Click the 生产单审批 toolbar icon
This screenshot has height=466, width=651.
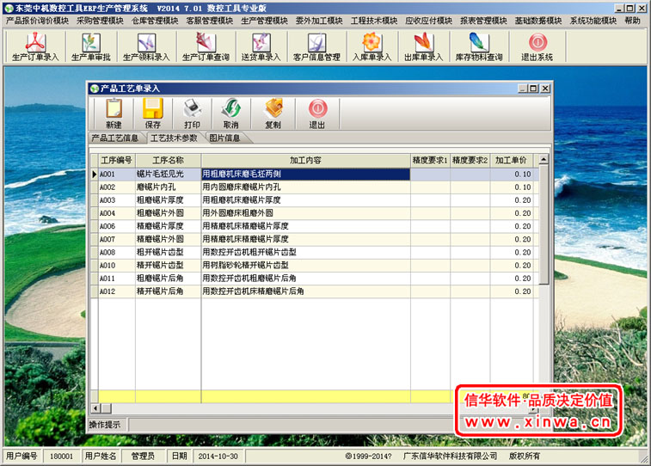[91, 47]
